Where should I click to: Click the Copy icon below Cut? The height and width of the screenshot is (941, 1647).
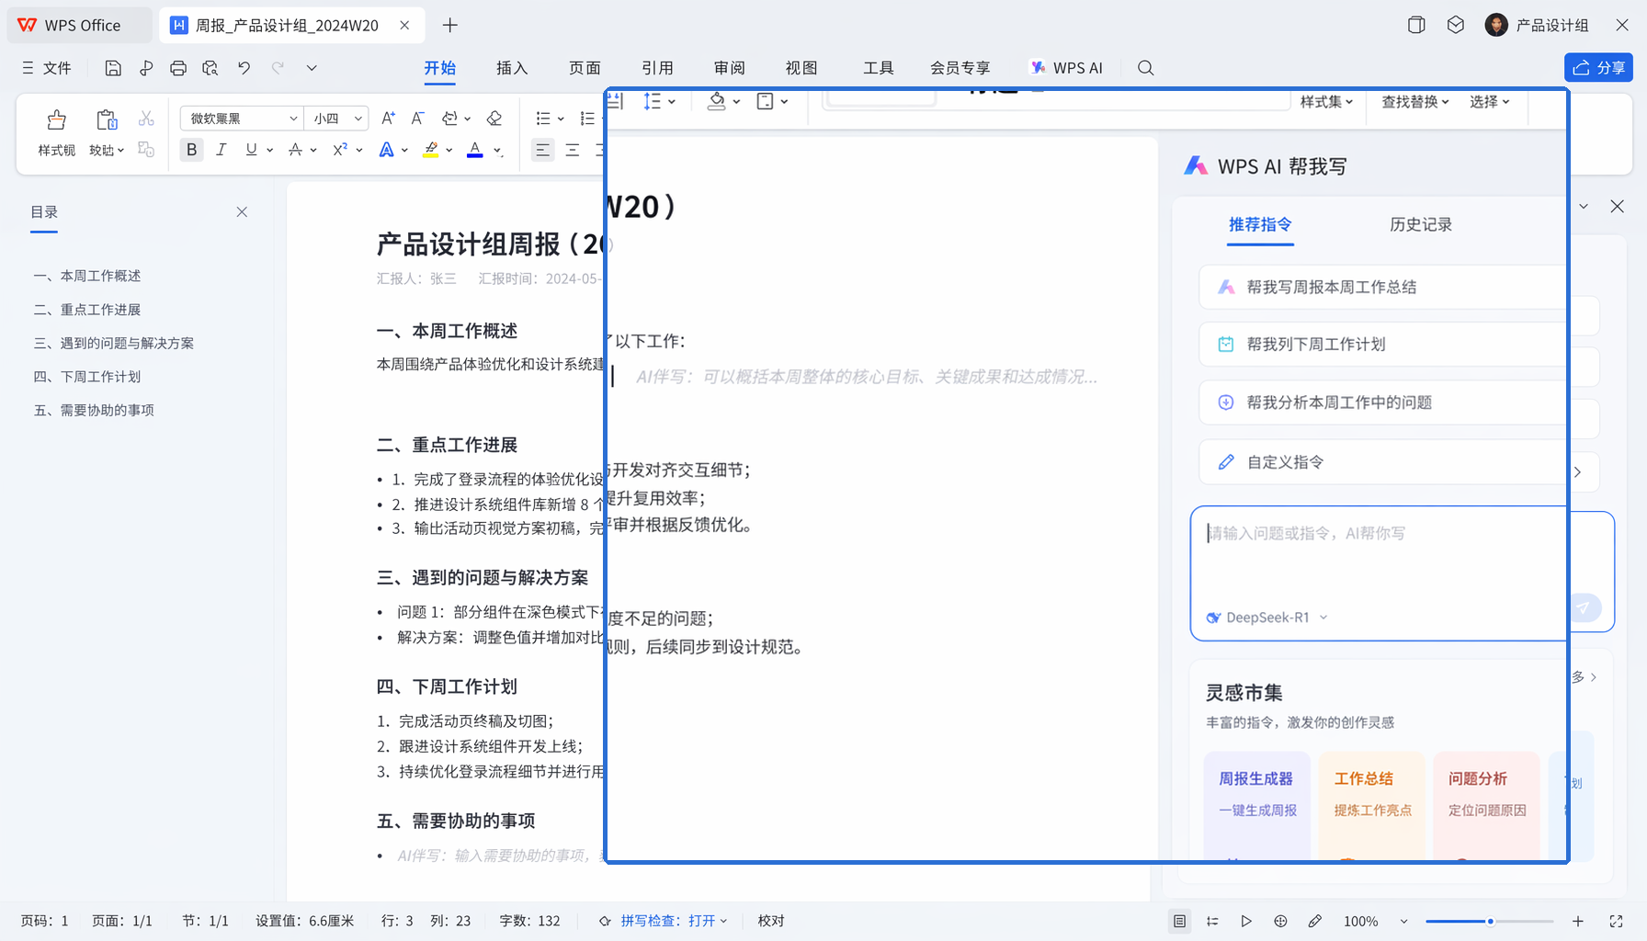[146, 150]
